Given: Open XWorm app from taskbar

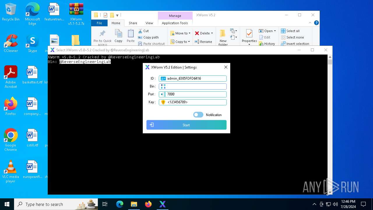Looking at the screenshot, I should click(162, 204).
